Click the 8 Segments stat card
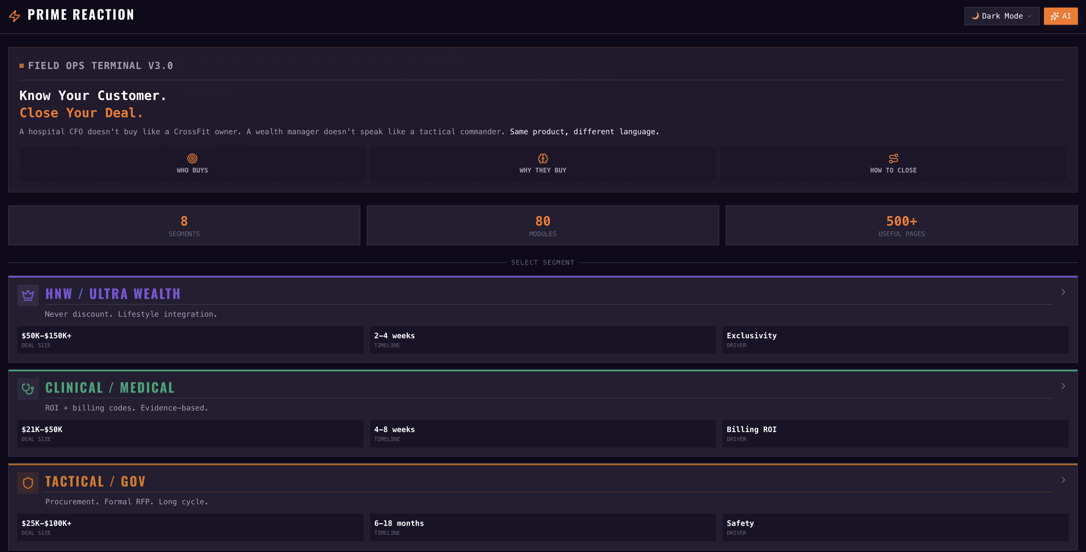The height and width of the screenshot is (552, 1086). coord(184,226)
